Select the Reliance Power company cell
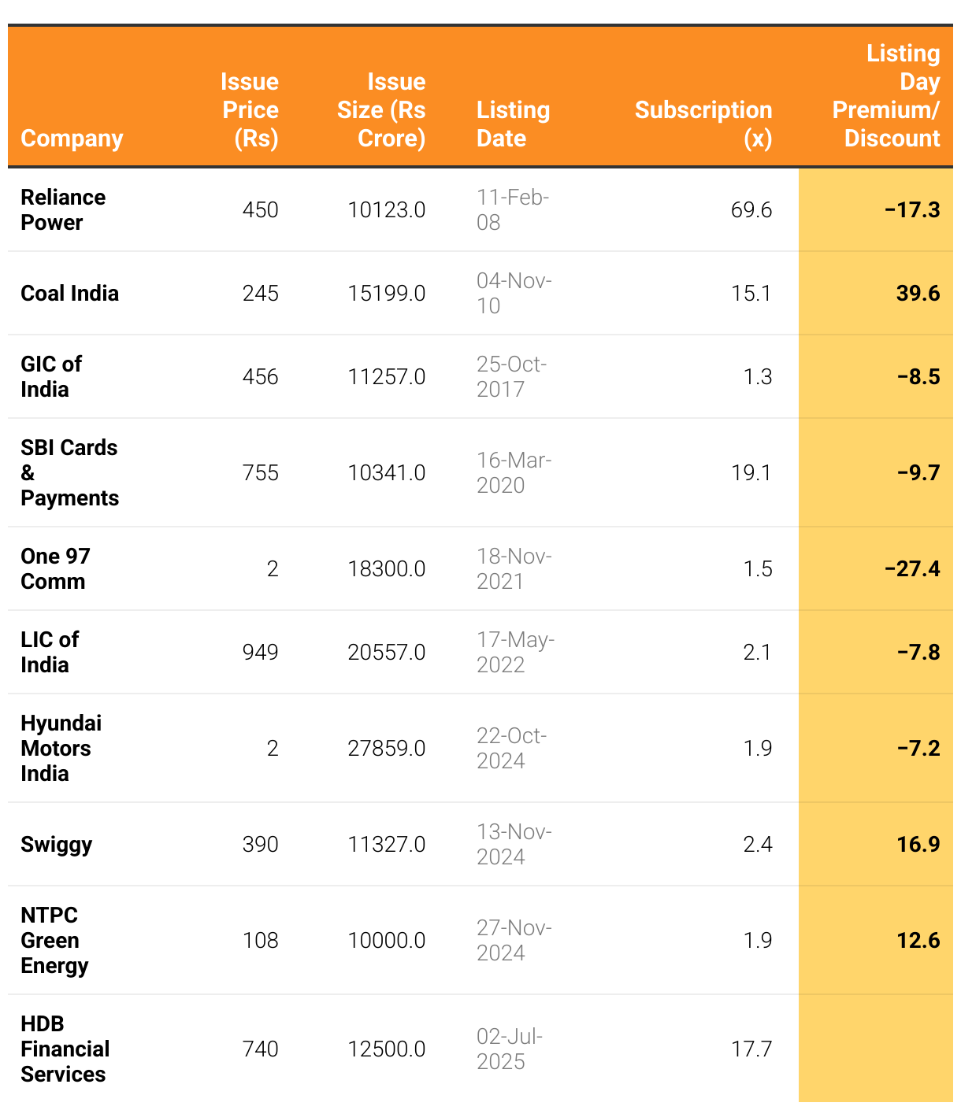Image resolution: width=961 pixels, height=1110 pixels. (x=63, y=209)
